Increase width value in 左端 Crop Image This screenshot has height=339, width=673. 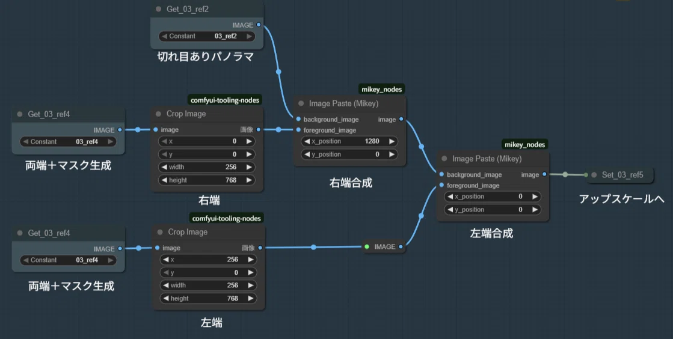point(251,286)
